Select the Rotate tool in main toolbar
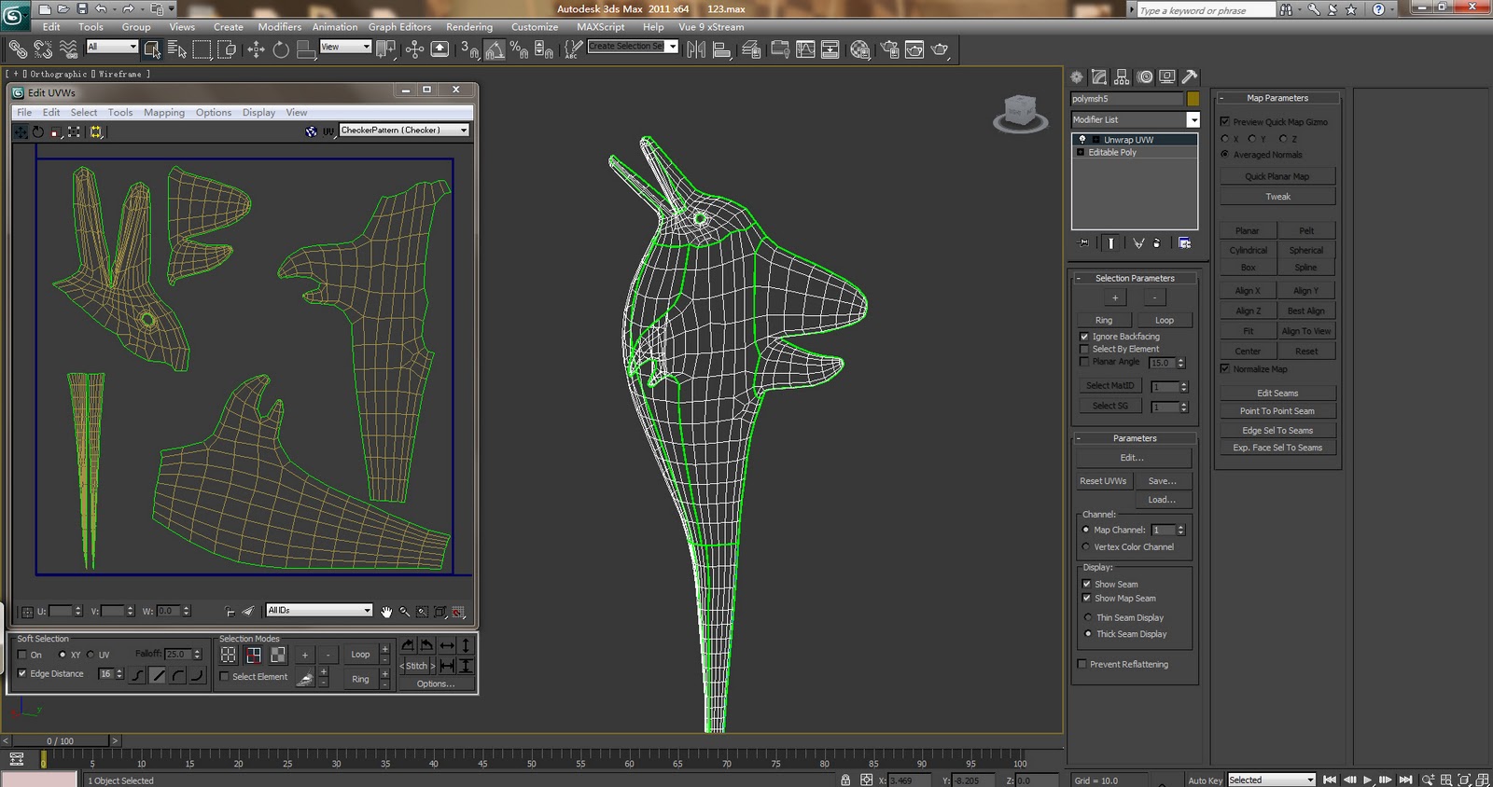The width and height of the screenshot is (1493, 787). [x=281, y=49]
